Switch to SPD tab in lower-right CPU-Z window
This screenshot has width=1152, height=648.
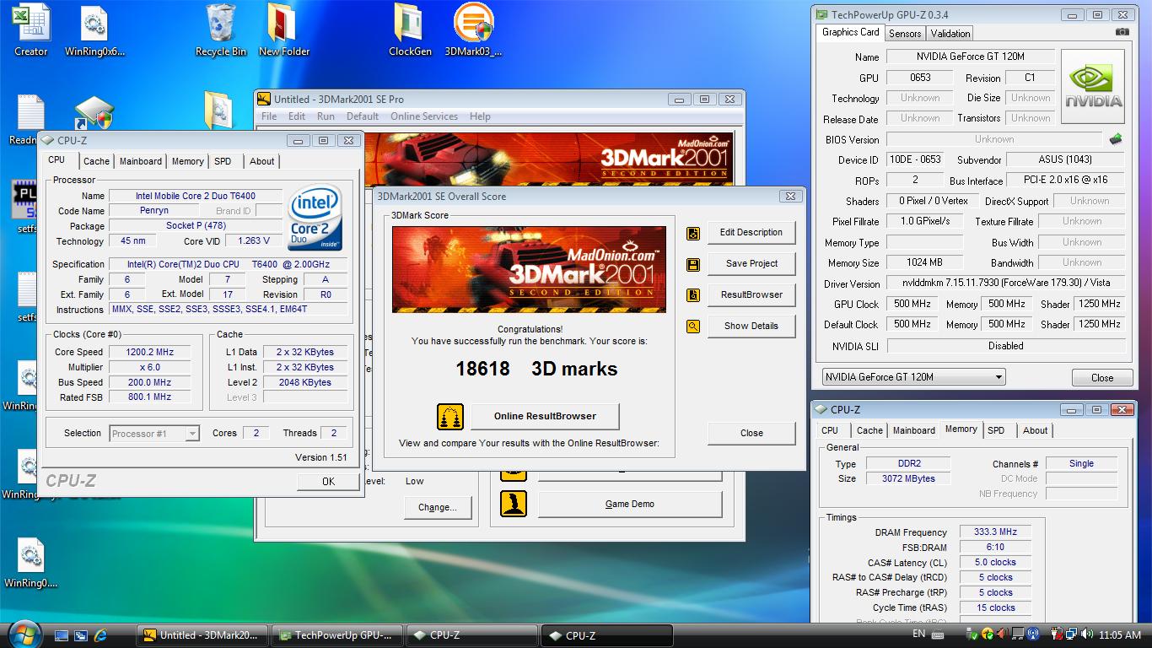click(x=996, y=430)
